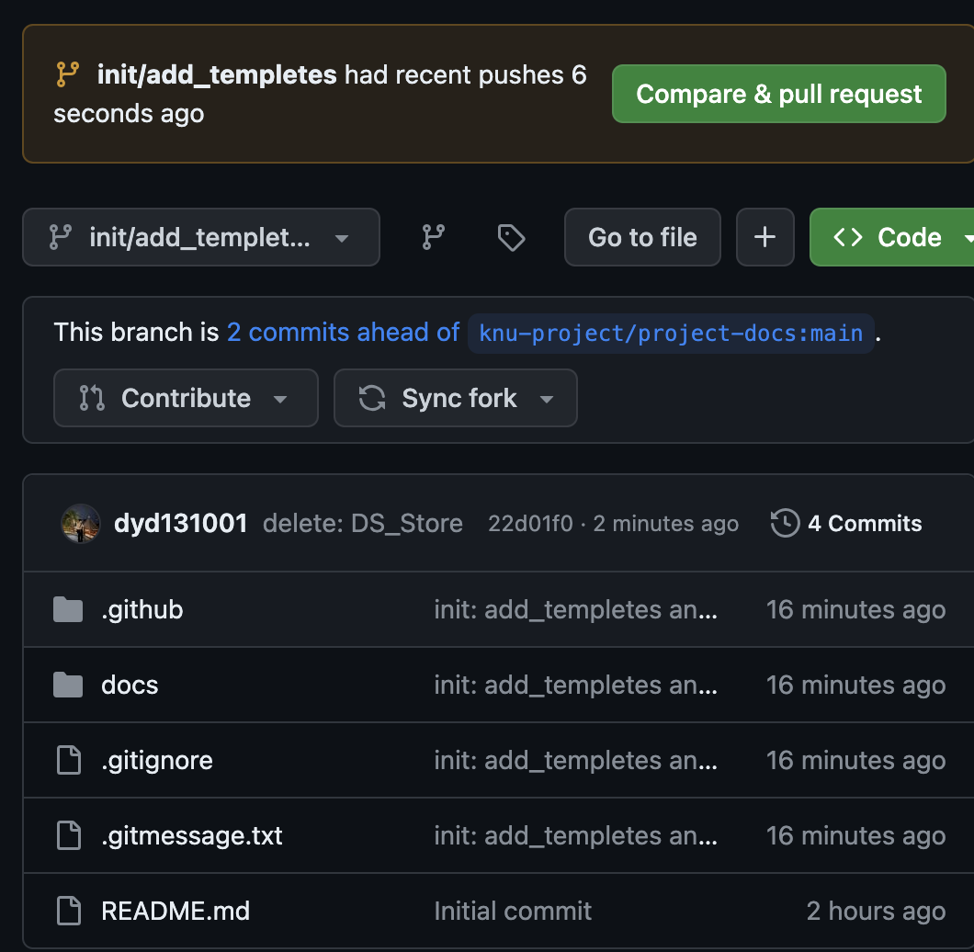Viewport: 974px width, 952px height.
Task: Click the folder icon for .github
Action: point(68,609)
